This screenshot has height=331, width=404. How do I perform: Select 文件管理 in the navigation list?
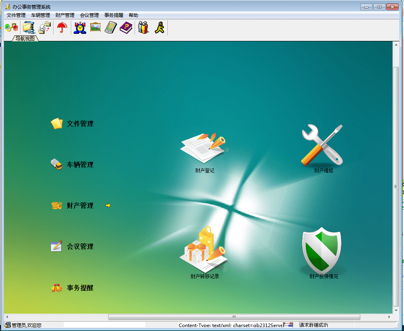[x=80, y=124]
